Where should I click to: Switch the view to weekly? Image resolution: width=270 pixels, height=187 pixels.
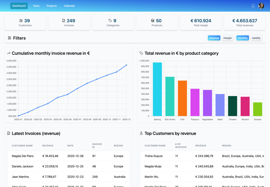tap(256, 38)
